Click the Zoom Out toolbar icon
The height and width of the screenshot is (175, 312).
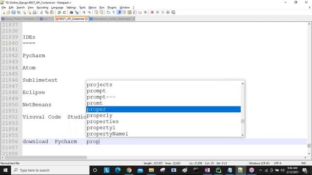(x=89, y=12)
